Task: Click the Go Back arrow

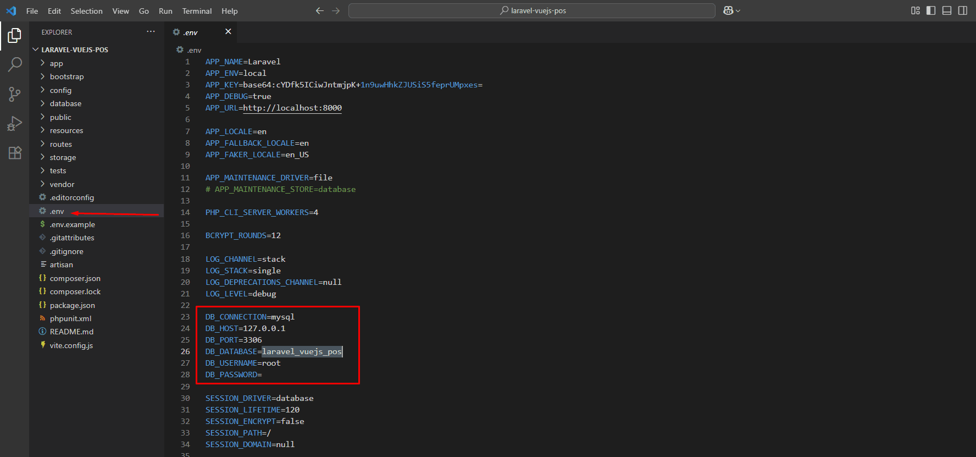Action: point(319,10)
